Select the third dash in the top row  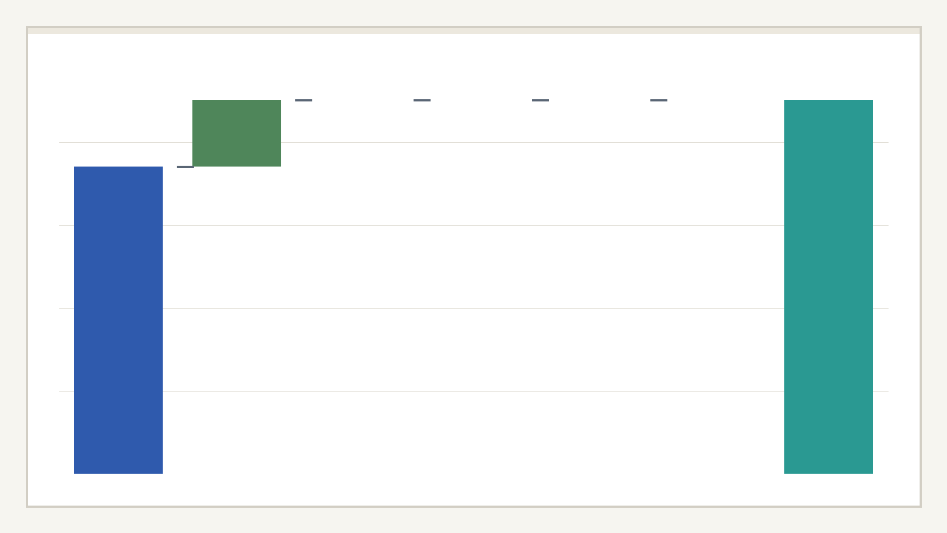(x=540, y=100)
